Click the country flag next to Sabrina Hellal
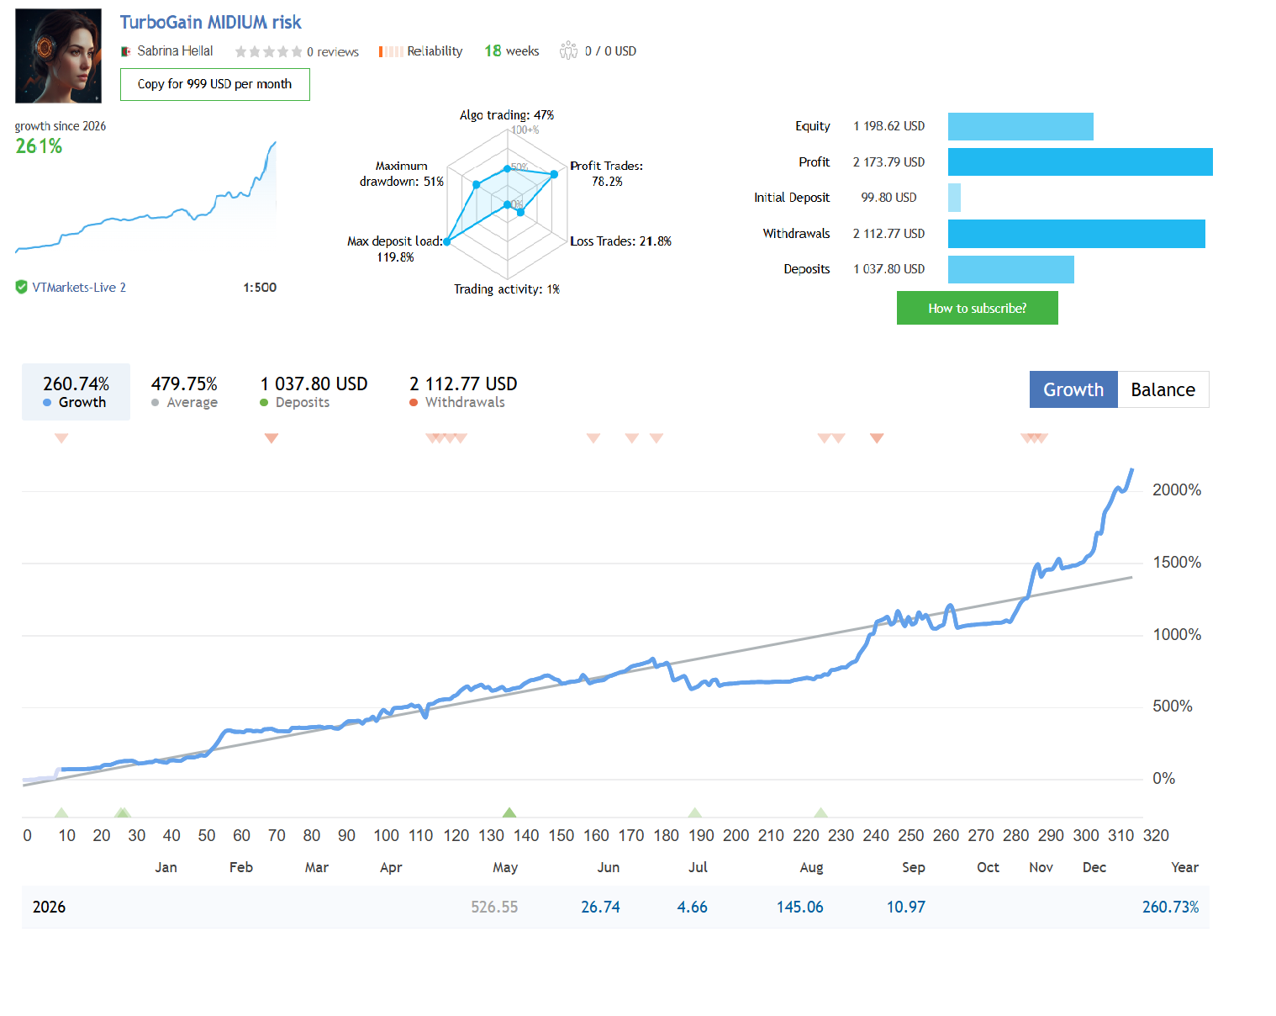The image size is (1276, 1016). point(126,51)
